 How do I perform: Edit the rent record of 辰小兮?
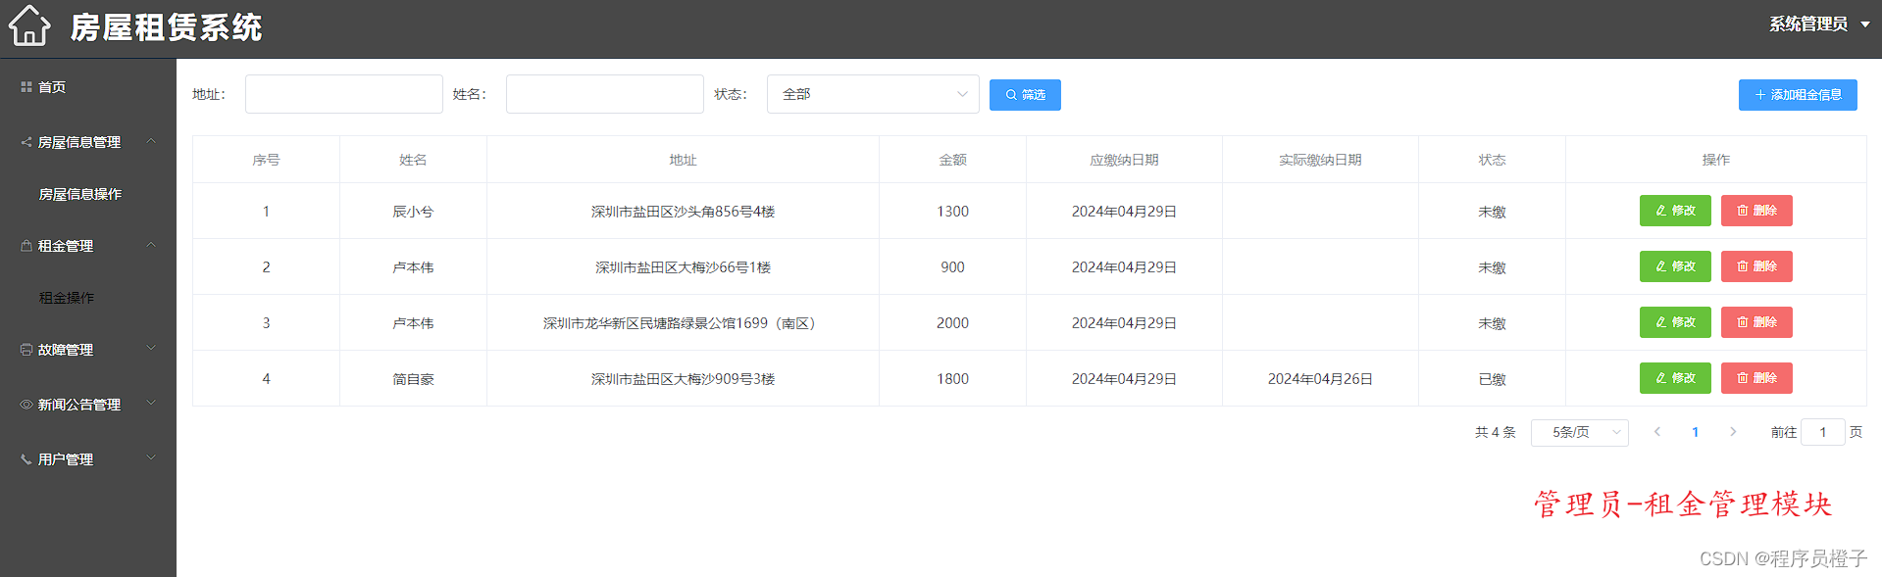click(x=1675, y=211)
